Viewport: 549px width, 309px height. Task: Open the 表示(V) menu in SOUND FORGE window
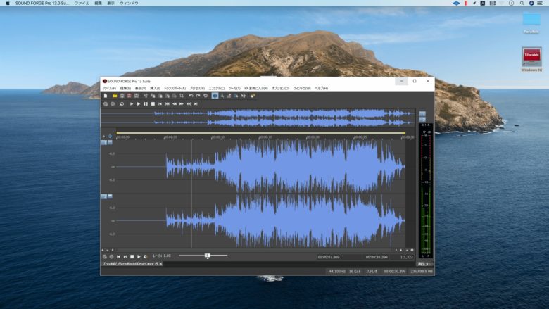(140, 88)
